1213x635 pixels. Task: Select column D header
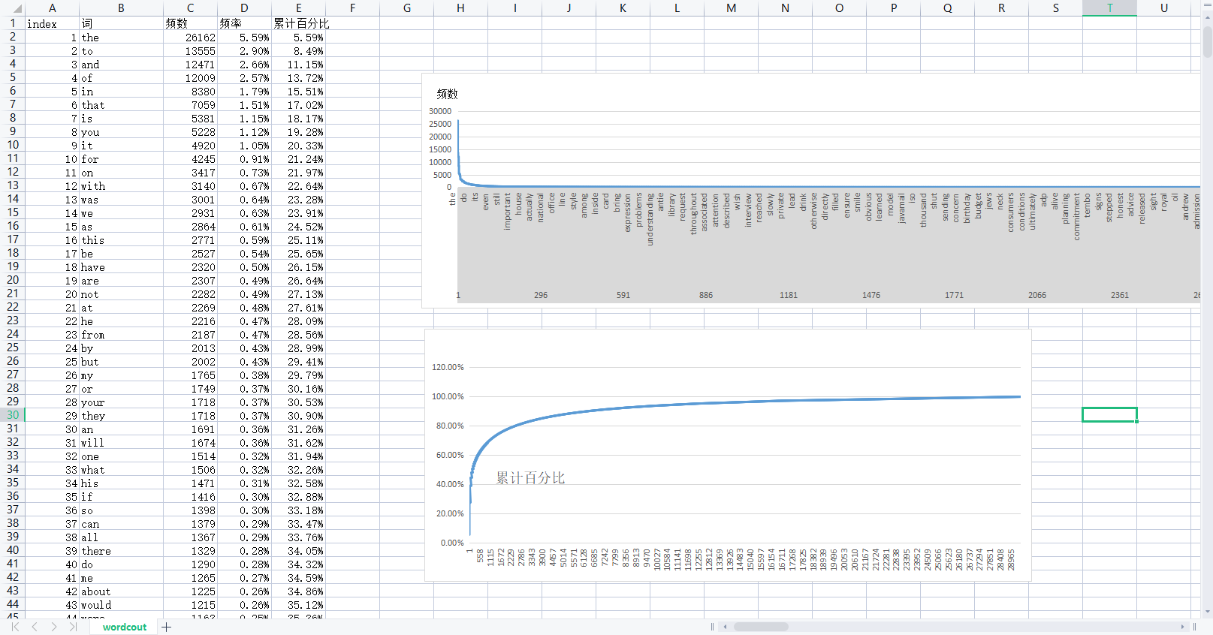pyautogui.click(x=244, y=8)
